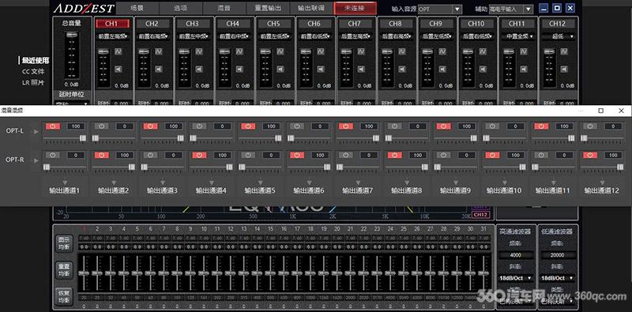Invert phase on CH7 strip
Image resolution: width=632 pixels, height=312 pixels.
(x=361, y=52)
